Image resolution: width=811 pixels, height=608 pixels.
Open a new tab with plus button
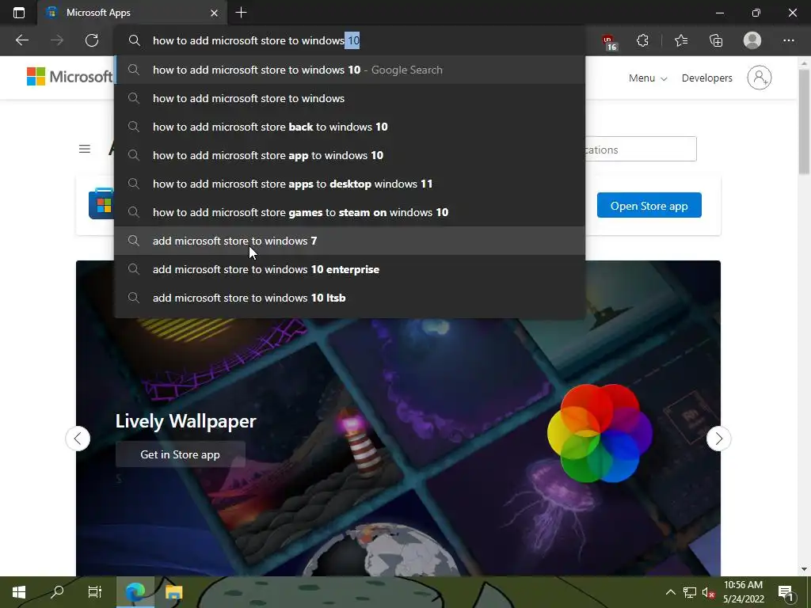[241, 13]
